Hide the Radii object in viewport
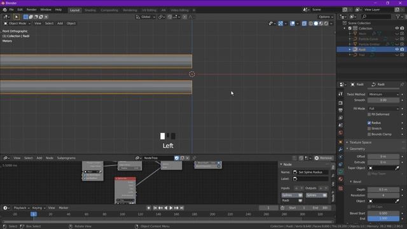407x229 pixels. coord(397,50)
